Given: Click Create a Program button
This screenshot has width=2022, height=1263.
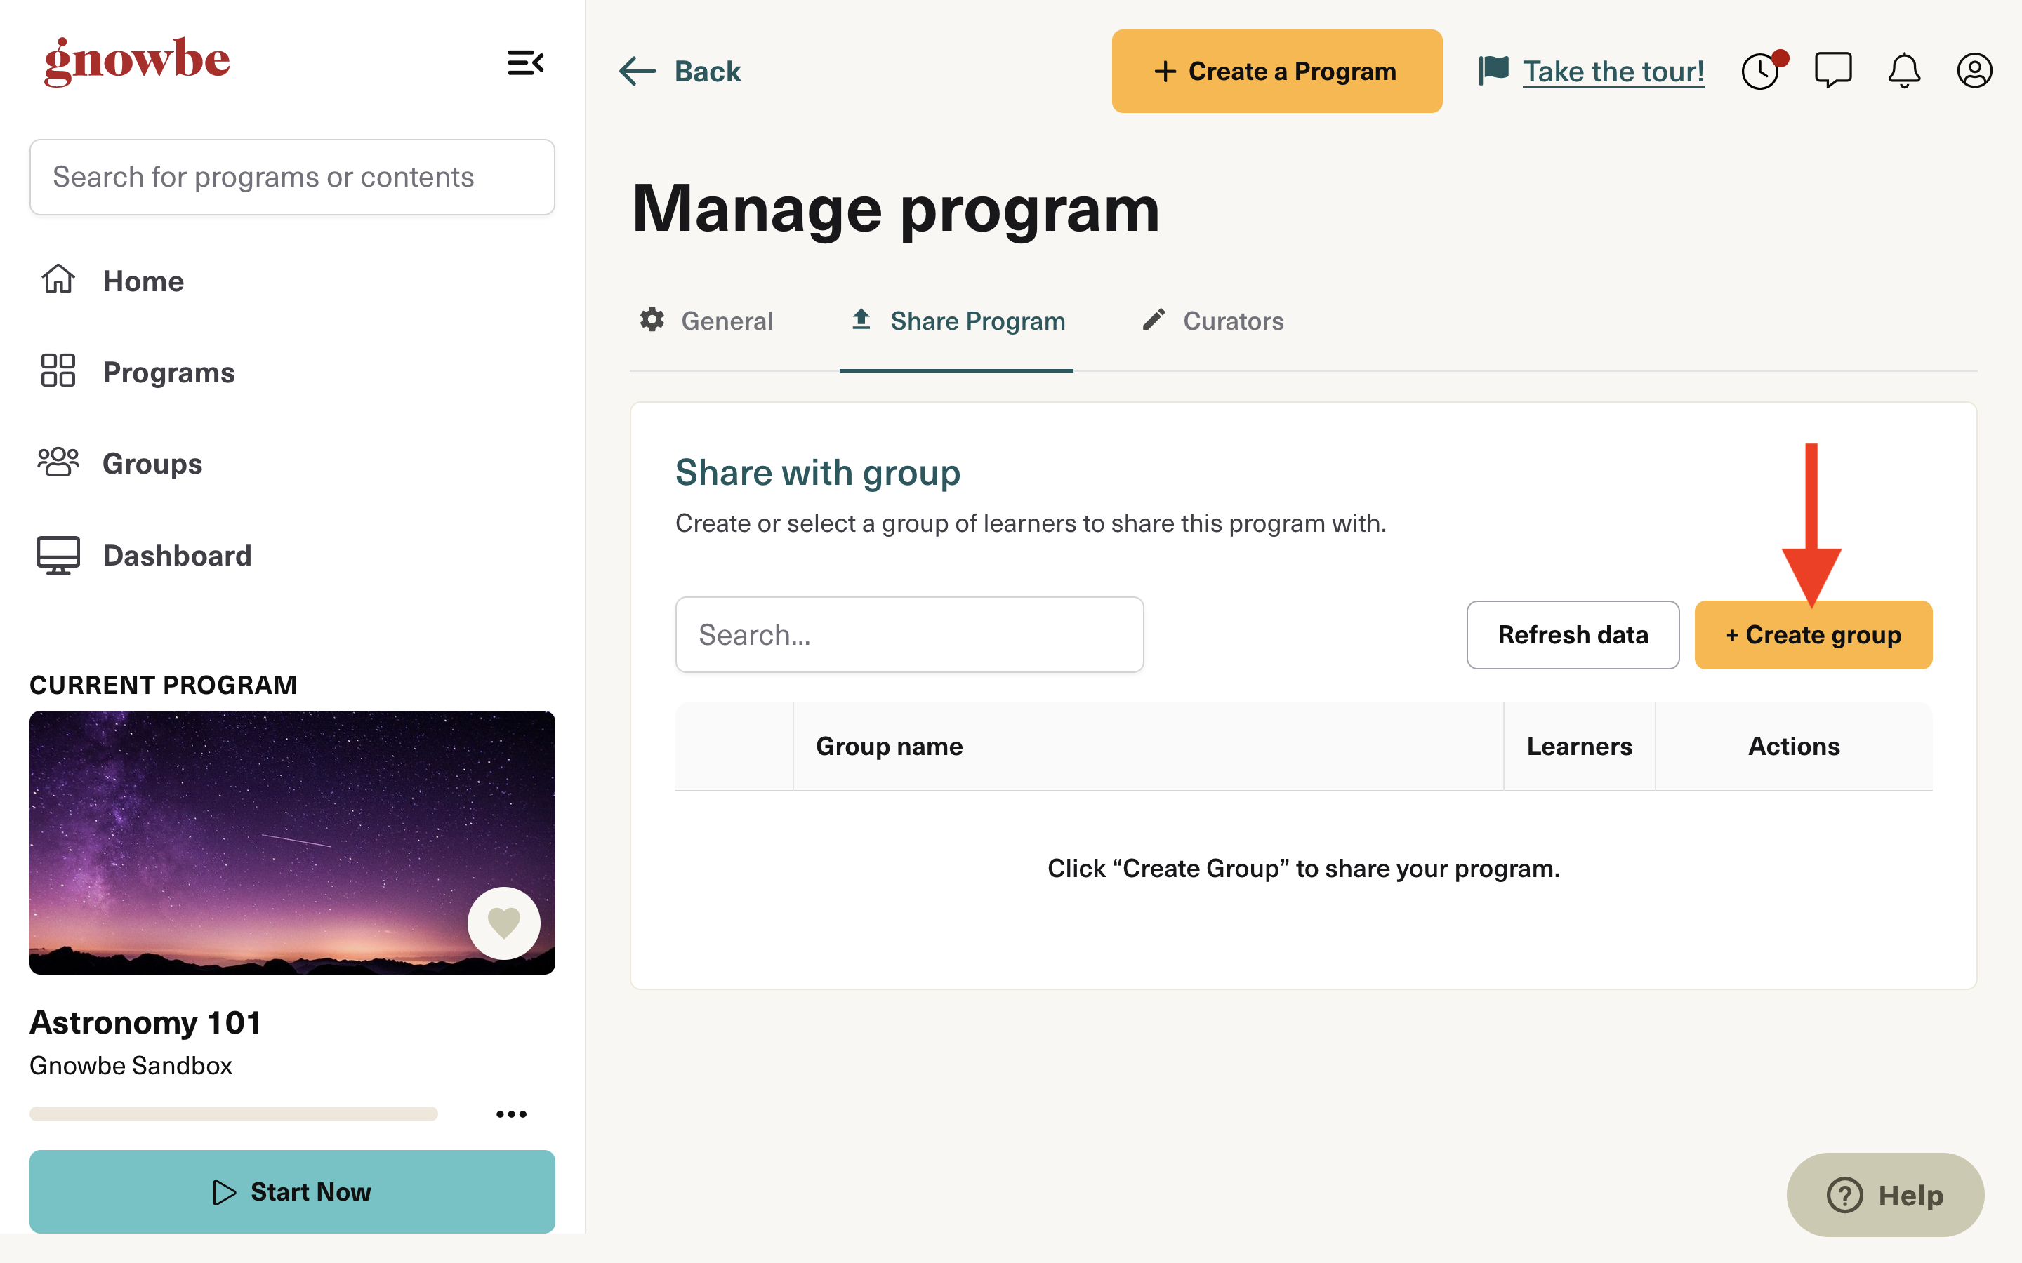Looking at the screenshot, I should point(1276,71).
